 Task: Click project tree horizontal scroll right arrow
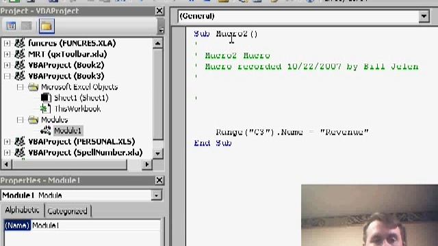tap(146, 165)
